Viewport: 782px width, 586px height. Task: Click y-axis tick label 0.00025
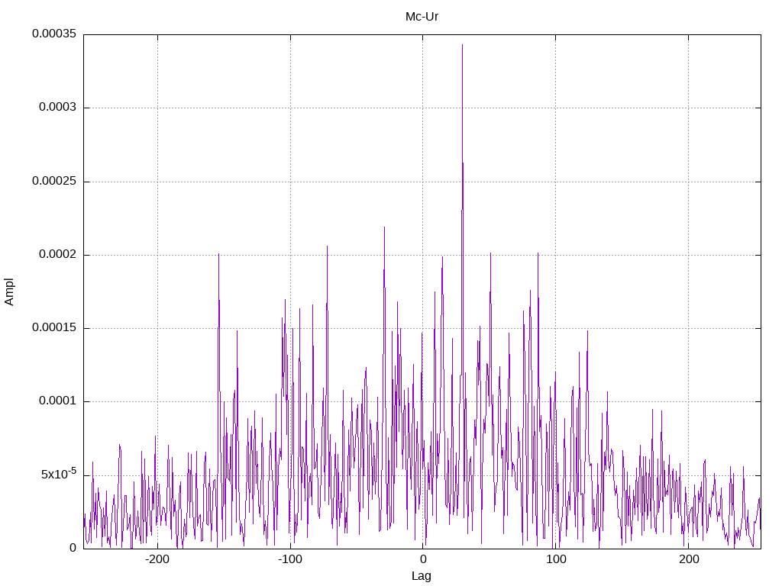click(x=54, y=181)
